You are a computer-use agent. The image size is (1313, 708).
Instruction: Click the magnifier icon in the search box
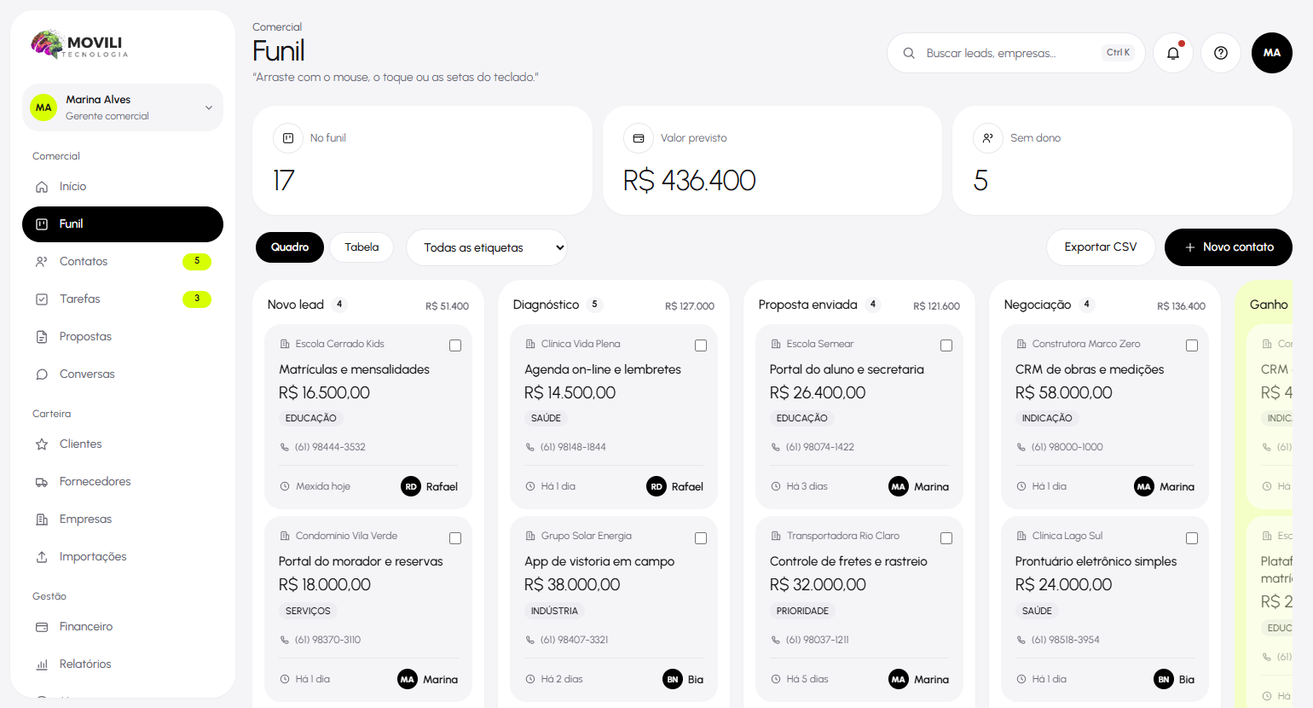click(x=909, y=53)
